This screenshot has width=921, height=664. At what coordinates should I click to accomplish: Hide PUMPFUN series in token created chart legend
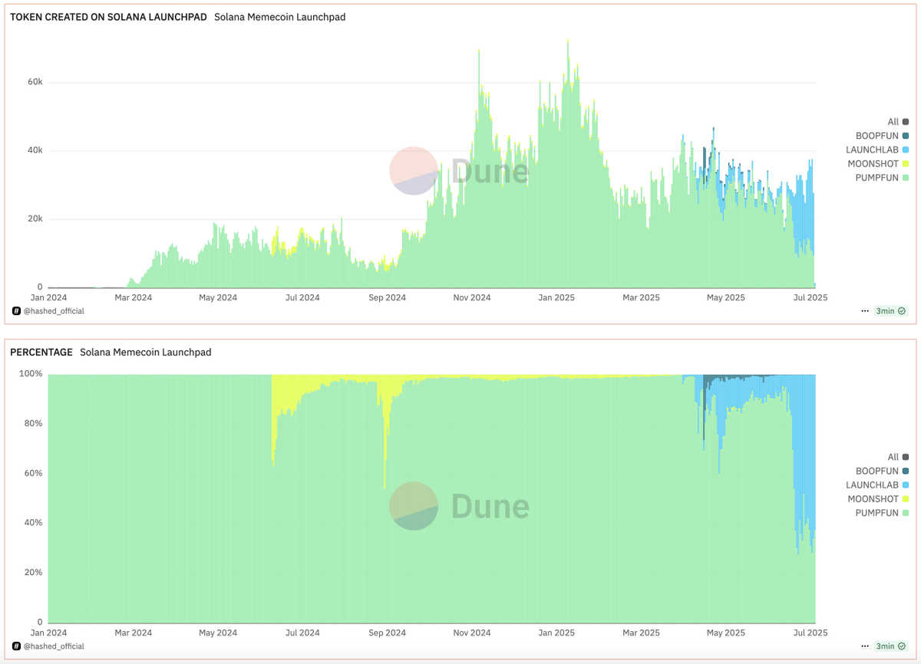tap(883, 178)
